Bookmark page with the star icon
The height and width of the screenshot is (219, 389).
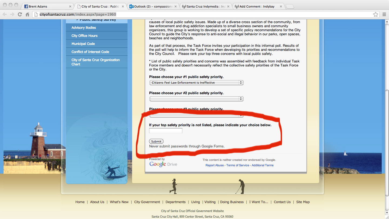pyautogui.click(x=375, y=15)
